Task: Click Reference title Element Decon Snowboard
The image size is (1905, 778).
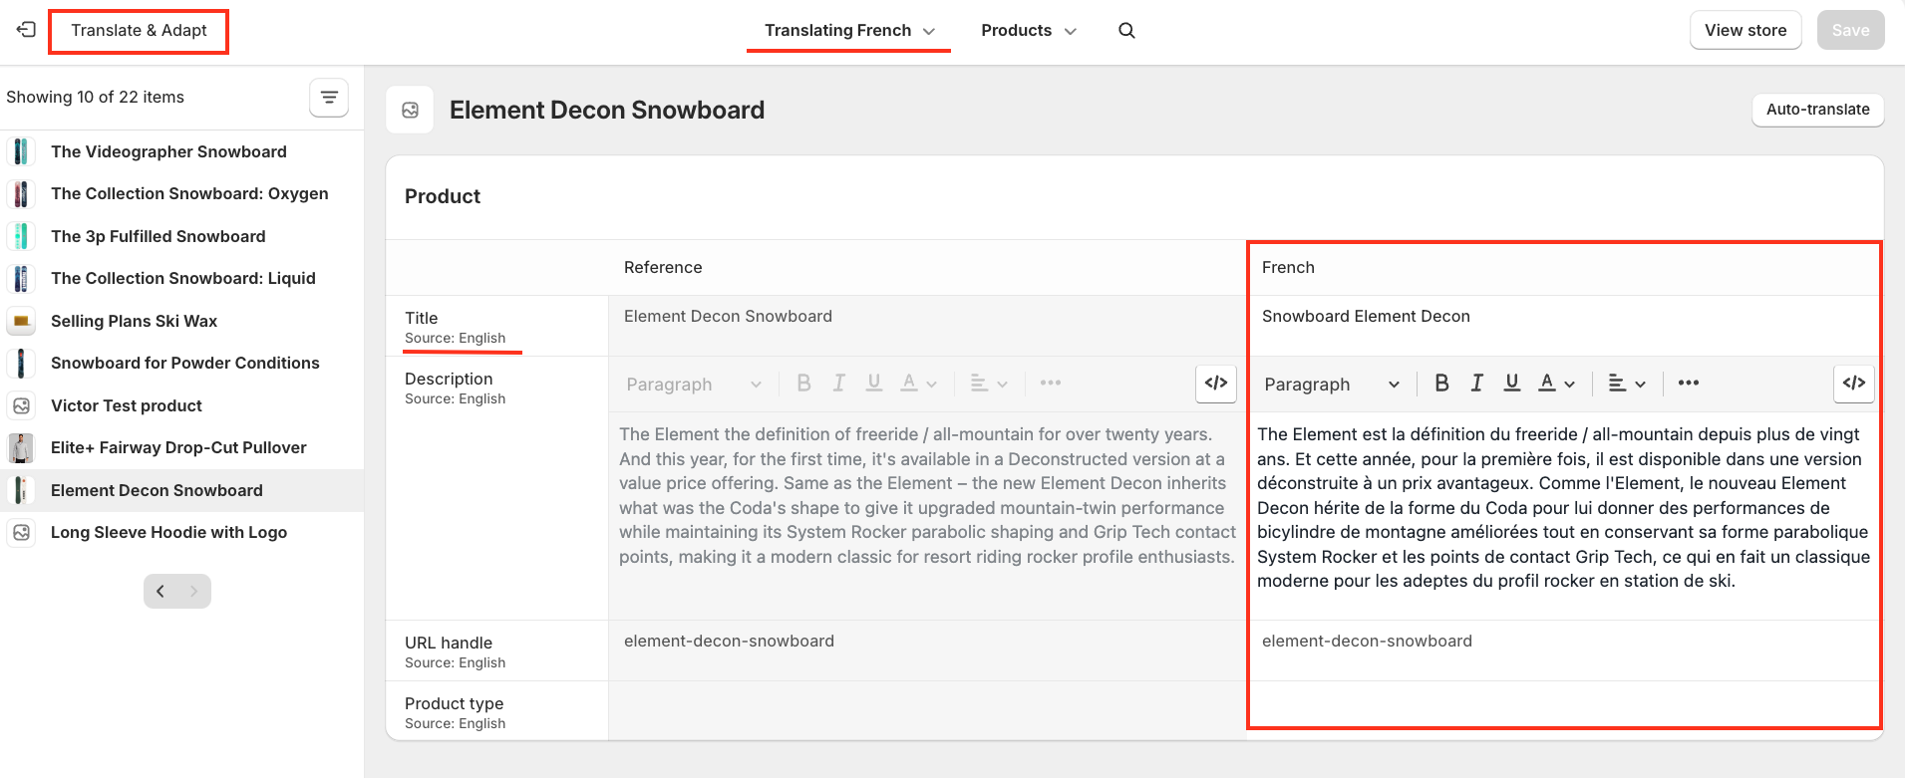Action: 728,317
